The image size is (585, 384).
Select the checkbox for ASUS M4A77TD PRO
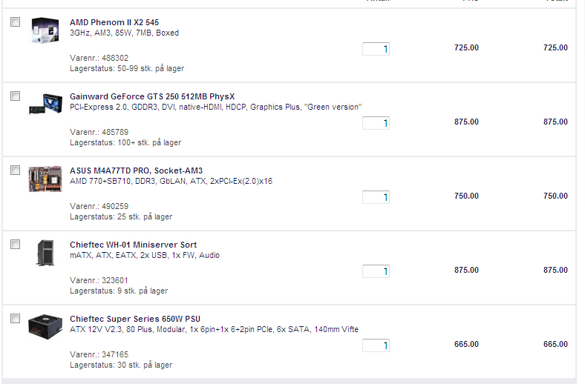point(16,171)
